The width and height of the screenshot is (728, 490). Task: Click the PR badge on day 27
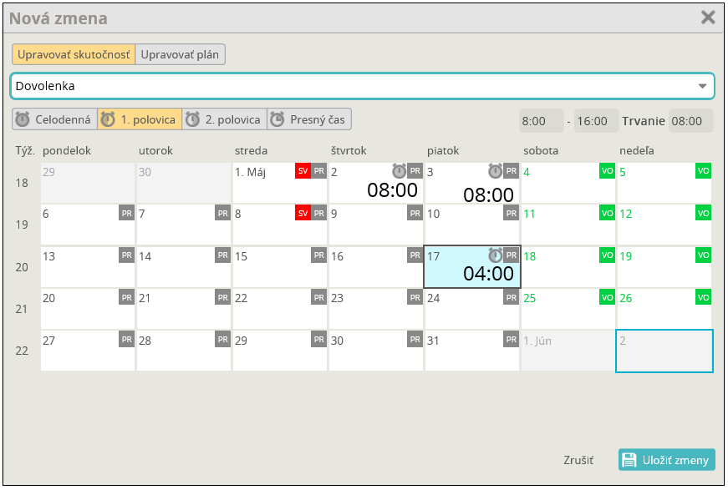127,340
